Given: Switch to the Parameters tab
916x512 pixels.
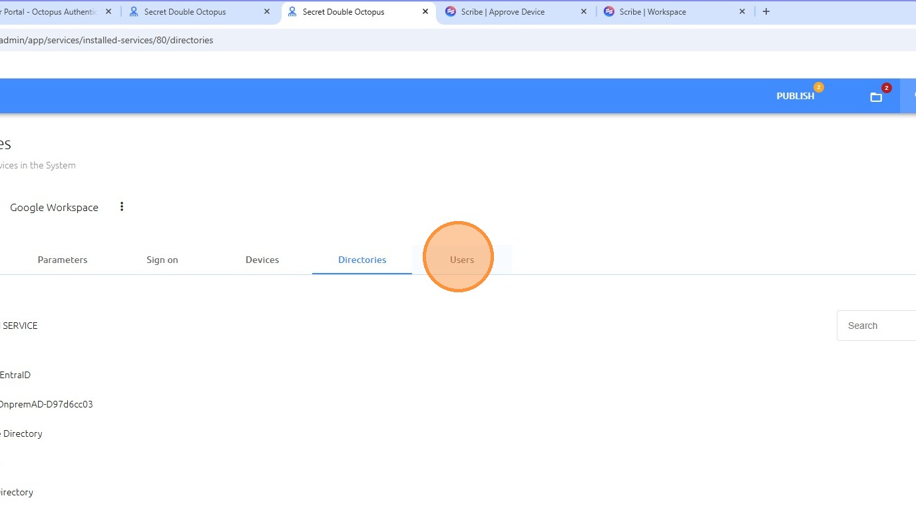Looking at the screenshot, I should pyautogui.click(x=63, y=260).
